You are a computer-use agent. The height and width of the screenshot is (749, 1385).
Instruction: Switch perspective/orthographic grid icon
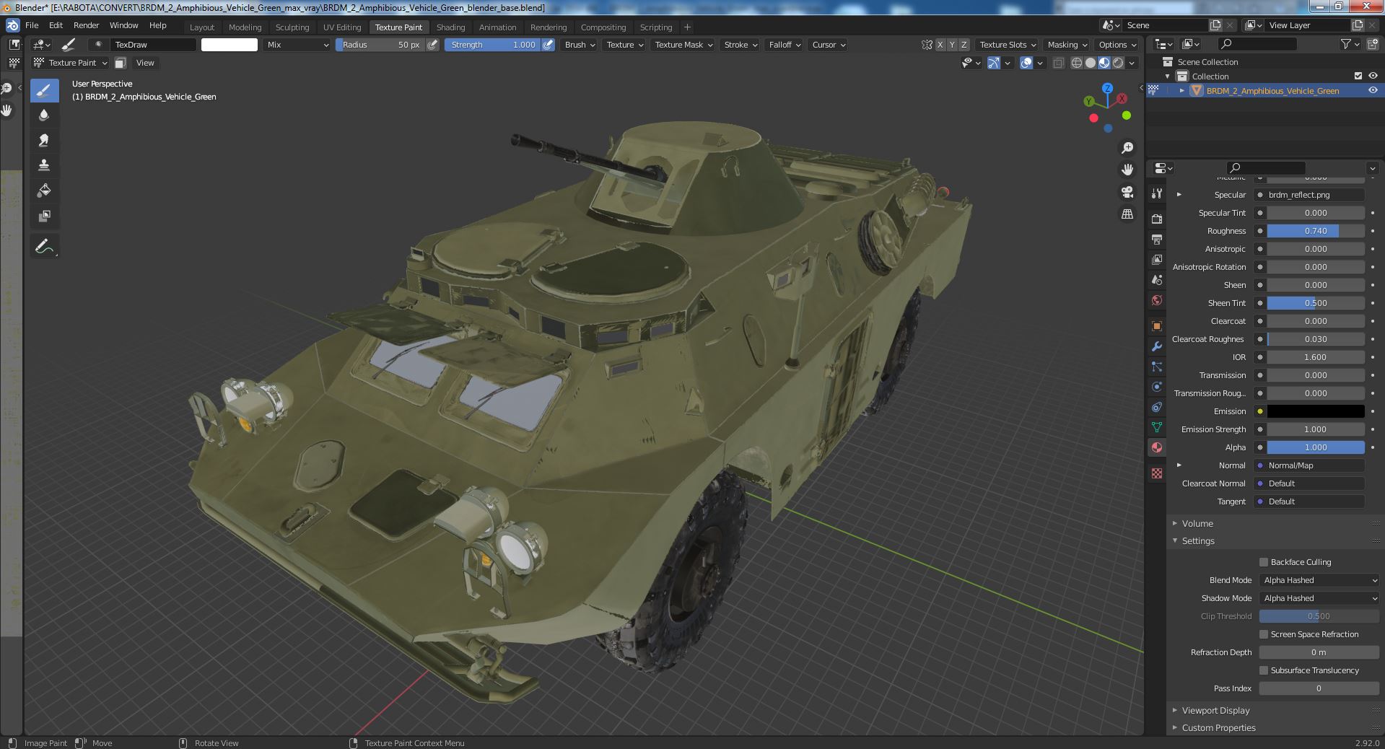click(1127, 214)
